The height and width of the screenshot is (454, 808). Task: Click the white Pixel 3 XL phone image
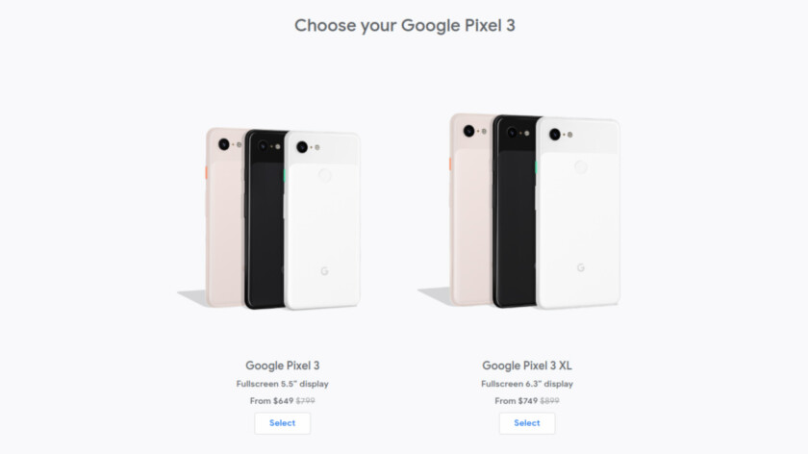coord(578,213)
